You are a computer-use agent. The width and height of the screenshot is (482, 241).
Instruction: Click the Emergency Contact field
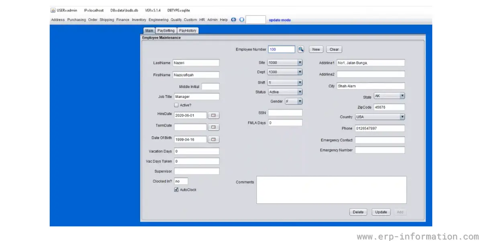[x=380, y=140]
